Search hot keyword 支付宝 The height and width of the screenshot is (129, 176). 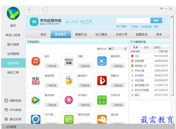[x=134, y=27]
